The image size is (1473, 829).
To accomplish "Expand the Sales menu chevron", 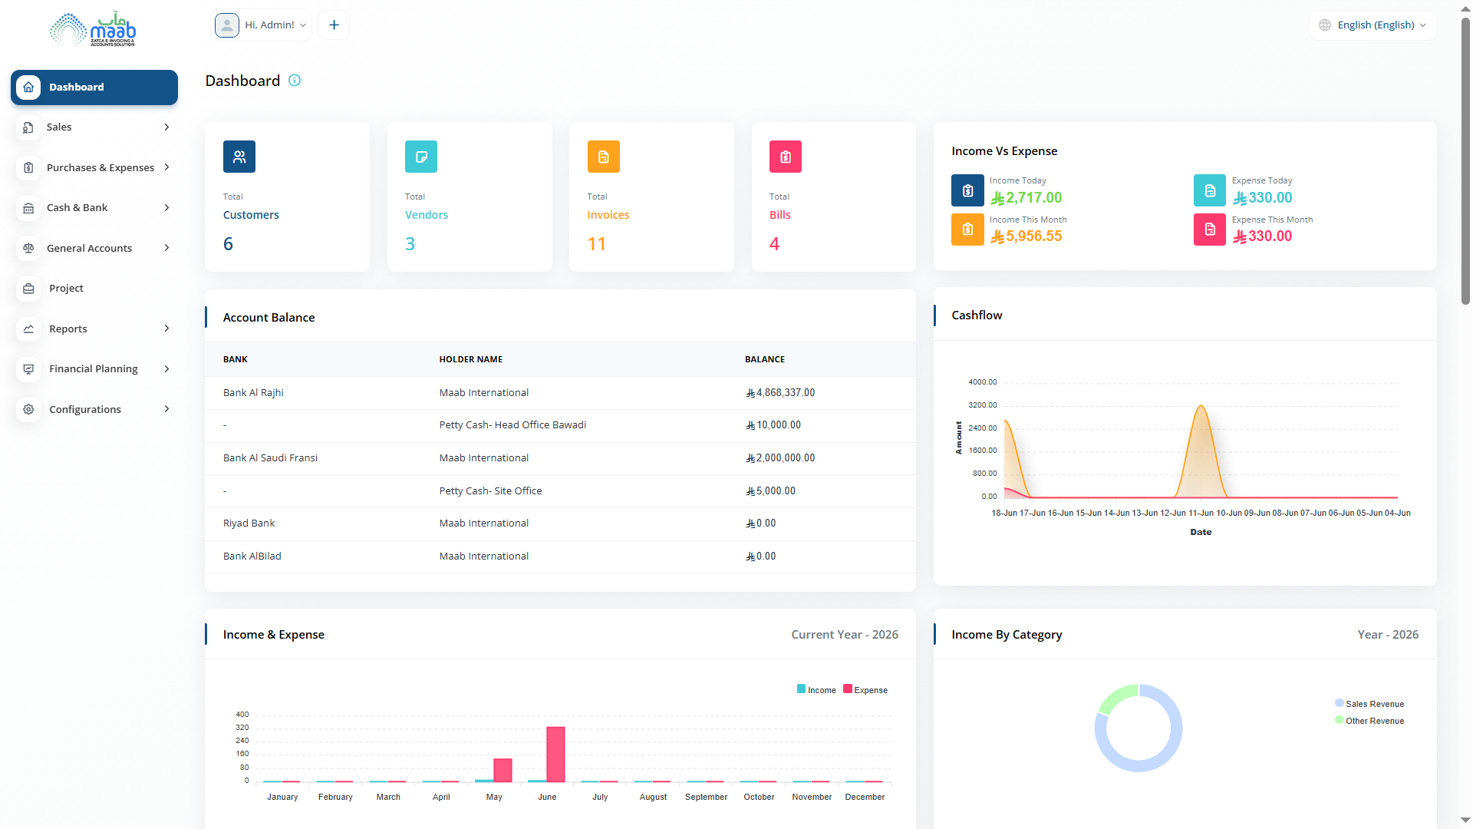I will click(x=166, y=127).
